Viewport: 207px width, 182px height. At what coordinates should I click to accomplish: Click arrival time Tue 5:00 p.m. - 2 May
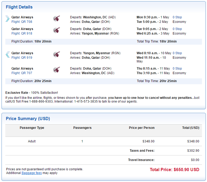[152, 22]
